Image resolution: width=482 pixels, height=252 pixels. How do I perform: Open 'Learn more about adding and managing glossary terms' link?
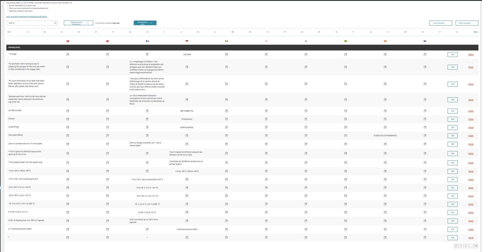point(27,16)
